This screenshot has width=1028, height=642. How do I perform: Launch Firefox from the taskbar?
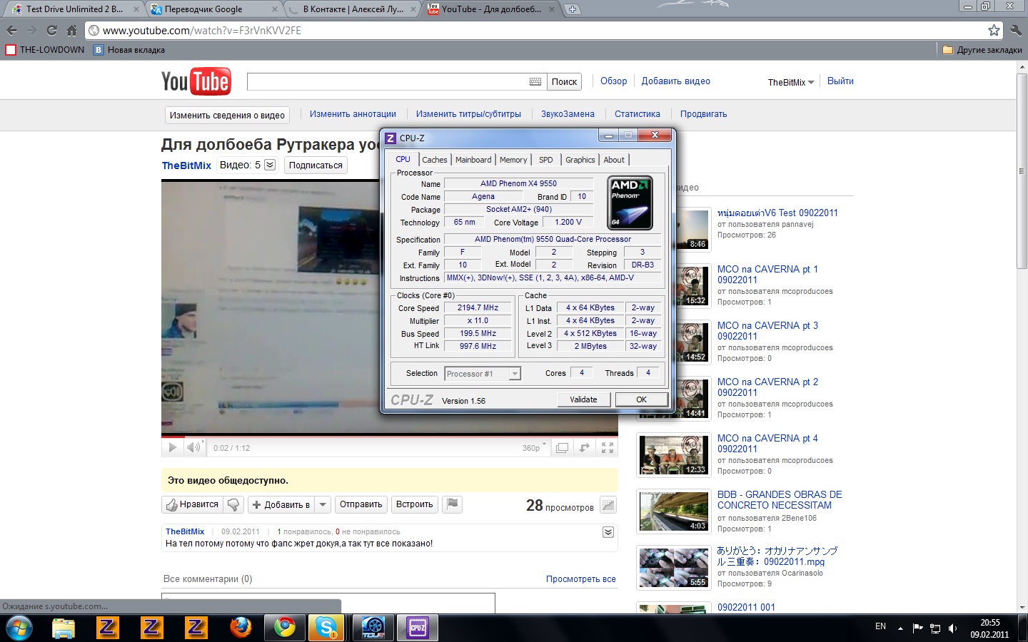(241, 628)
